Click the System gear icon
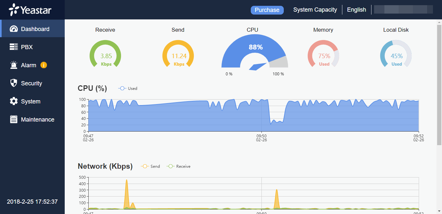442x214 pixels. coord(14,101)
